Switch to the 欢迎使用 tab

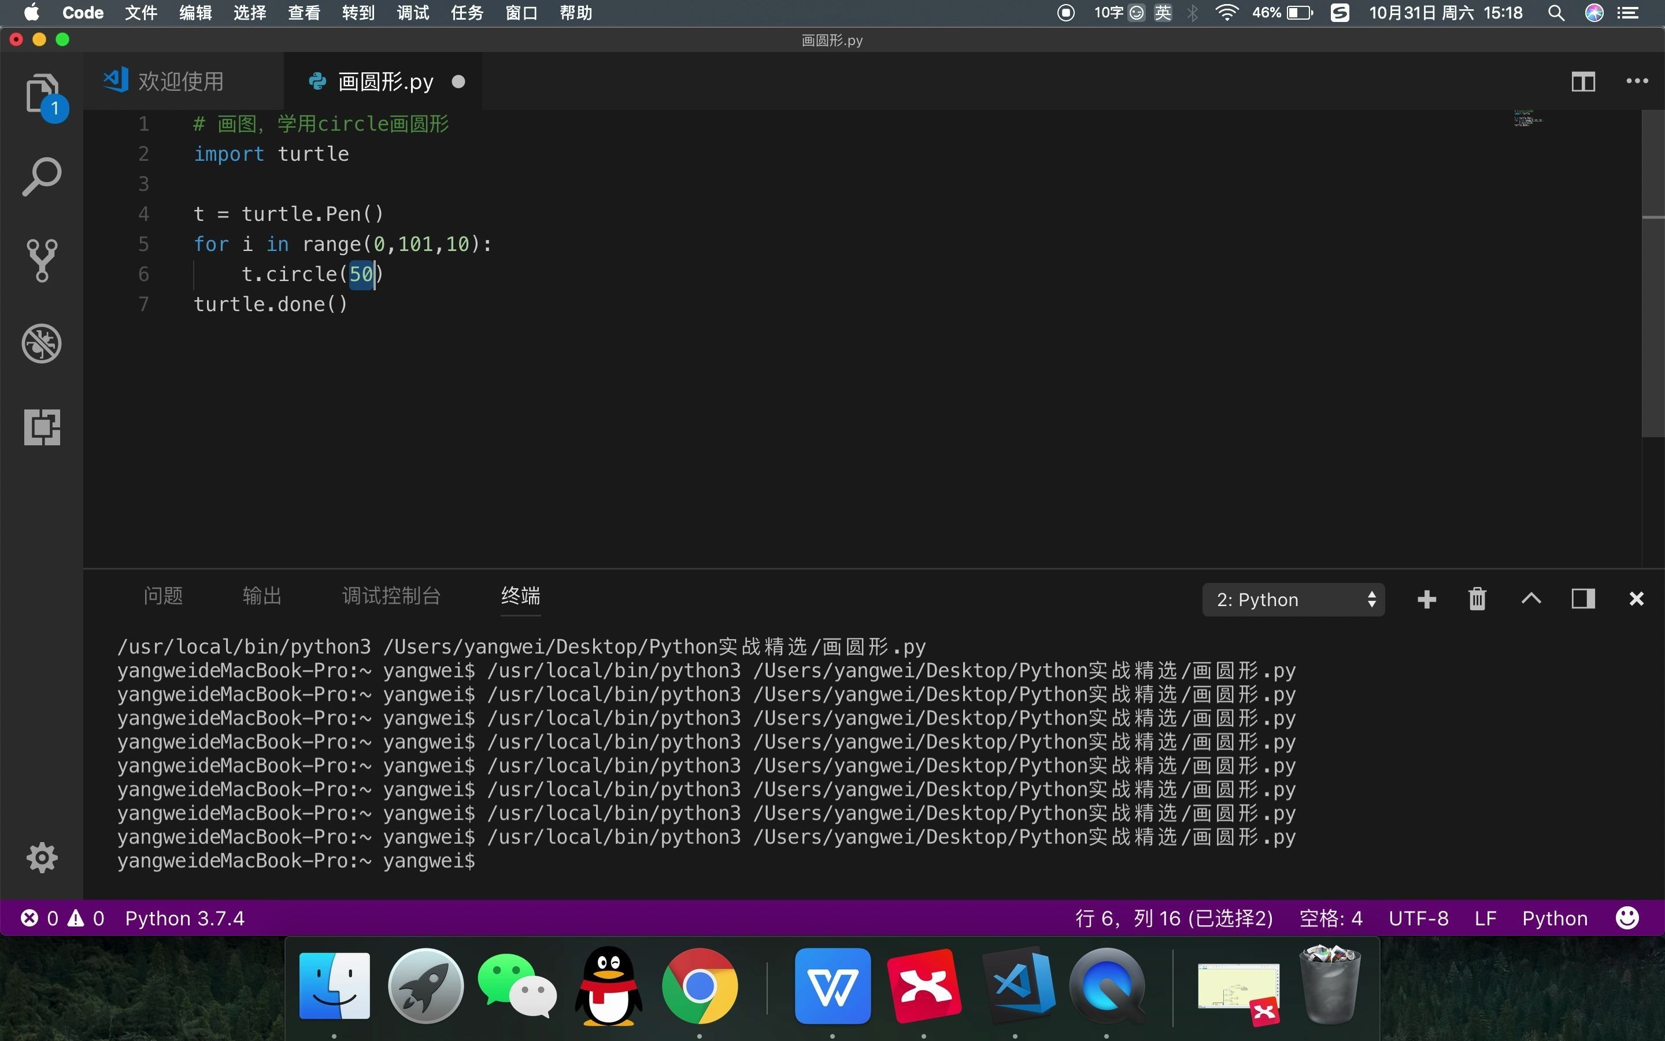coord(180,82)
